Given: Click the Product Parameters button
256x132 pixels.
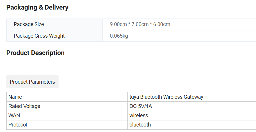Looking at the screenshot, I should click(x=32, y=82).
